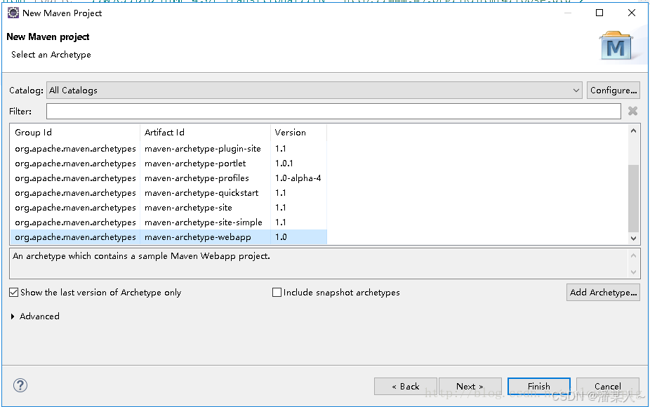The width and height of the screenshot is (650, 407).
Task: Select the maven-archetype-webapp row
Action: (168, 237)
